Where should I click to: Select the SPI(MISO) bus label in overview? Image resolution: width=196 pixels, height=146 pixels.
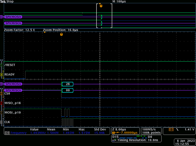13,23
